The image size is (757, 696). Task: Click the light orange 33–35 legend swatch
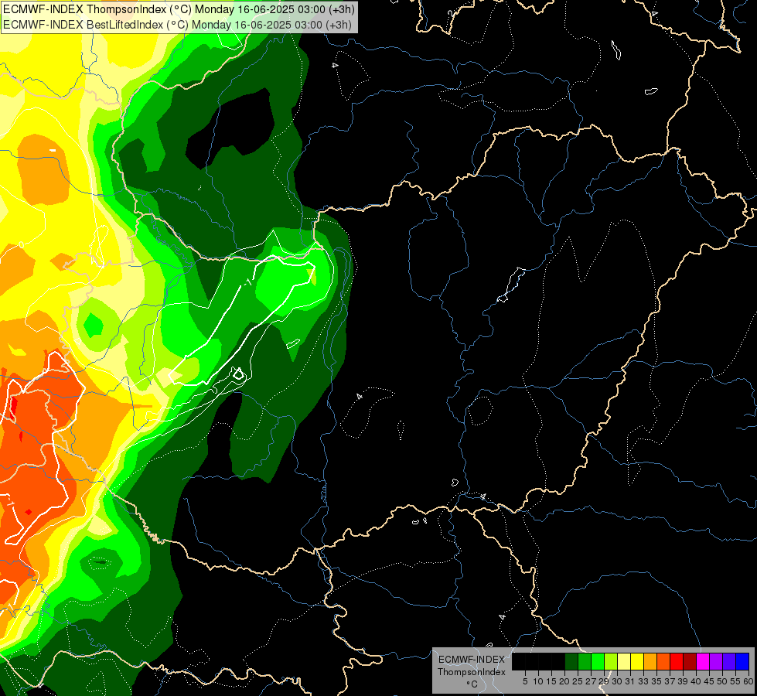pyautogui.click(x=650, y=661)
